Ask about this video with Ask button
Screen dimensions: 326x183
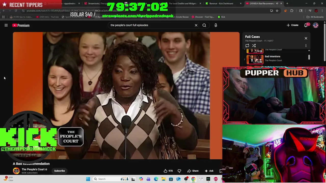tap(209, 171)
